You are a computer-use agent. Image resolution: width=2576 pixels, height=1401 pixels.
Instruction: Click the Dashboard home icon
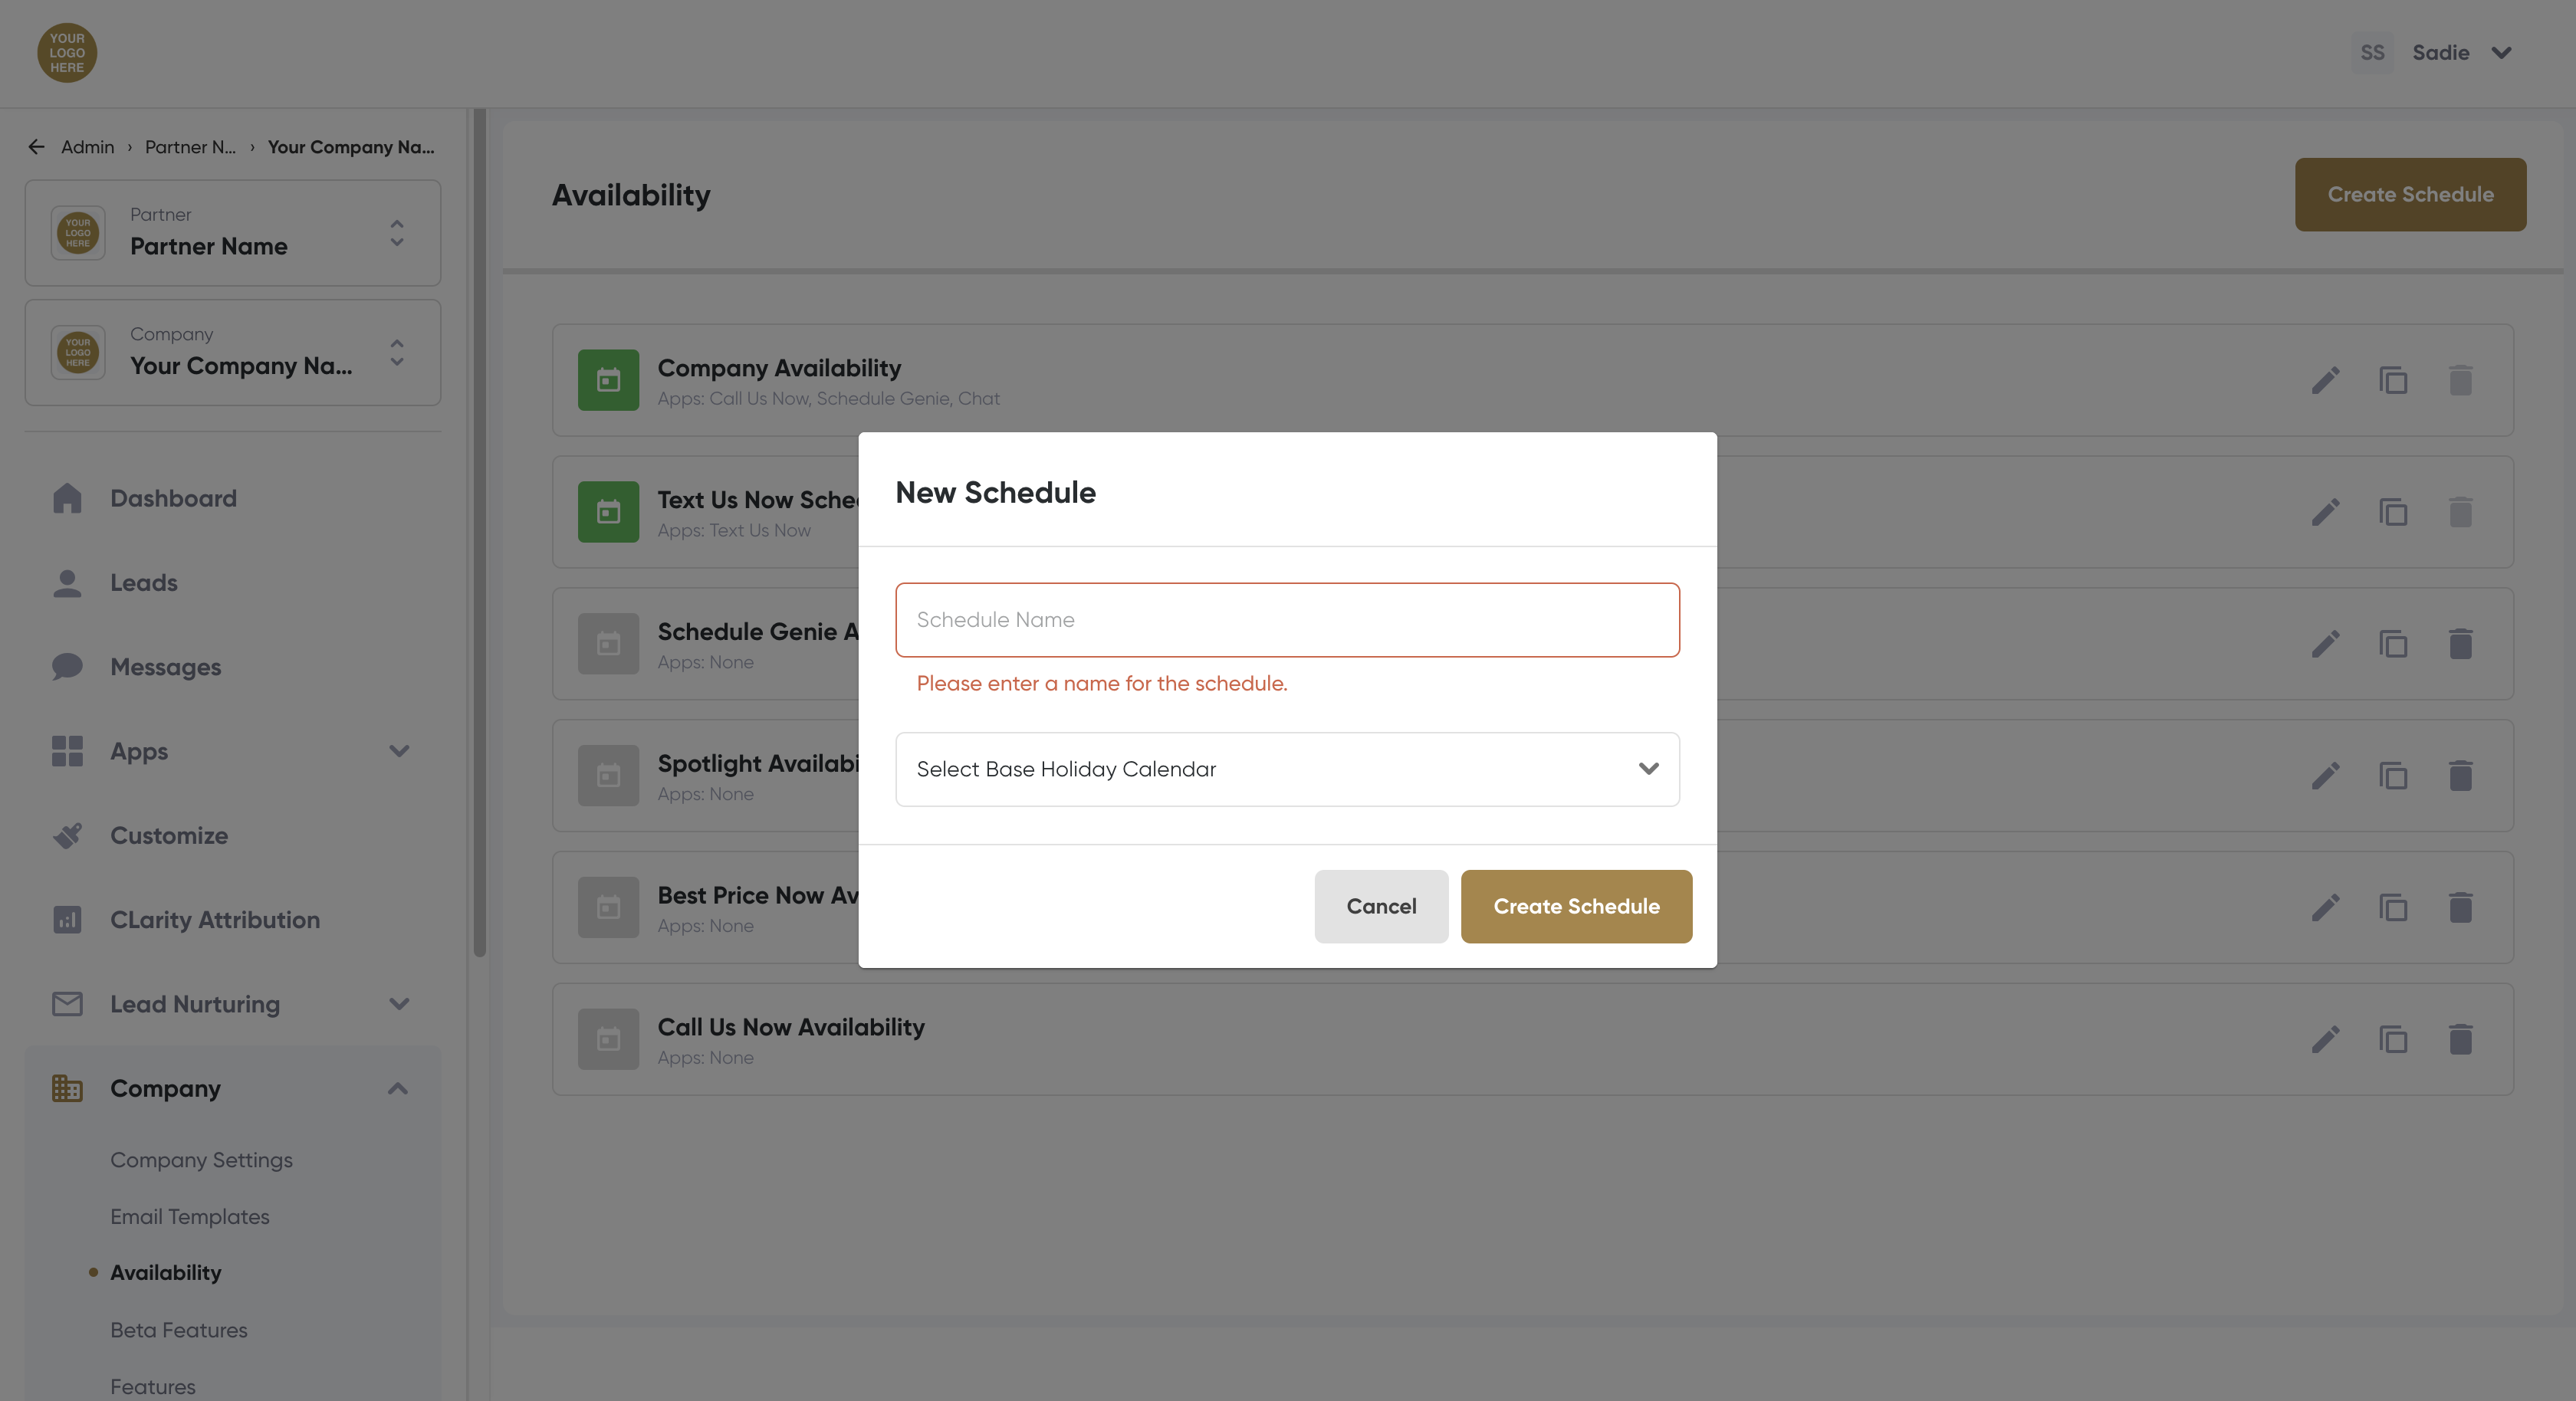coord(67,498)
